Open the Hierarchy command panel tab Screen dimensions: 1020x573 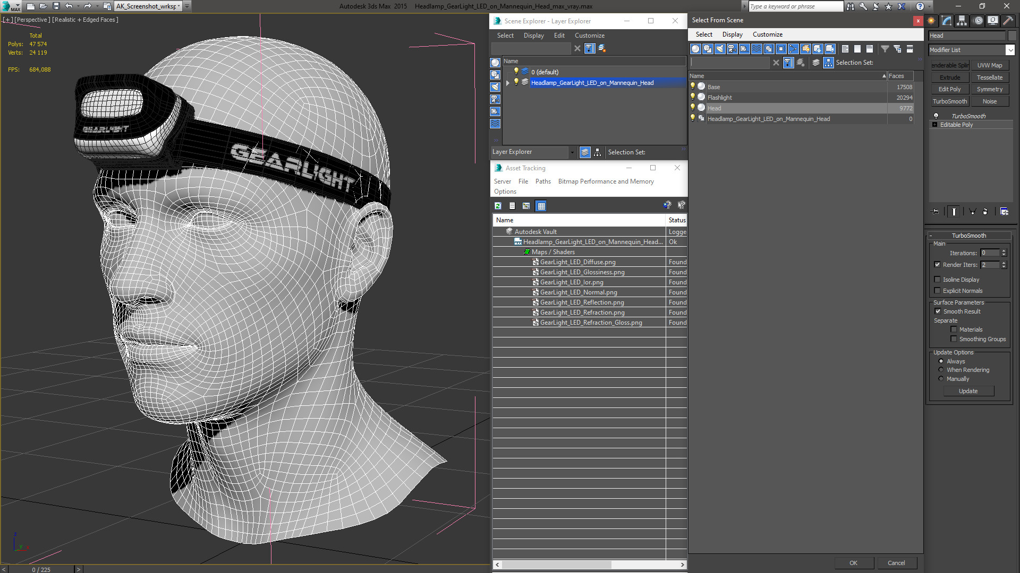[962, 21]
